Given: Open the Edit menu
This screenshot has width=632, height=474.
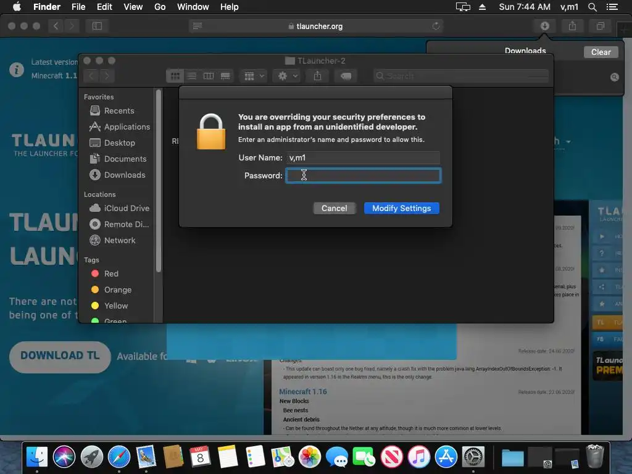Looking at the screenshot, I should pos(104,7).
